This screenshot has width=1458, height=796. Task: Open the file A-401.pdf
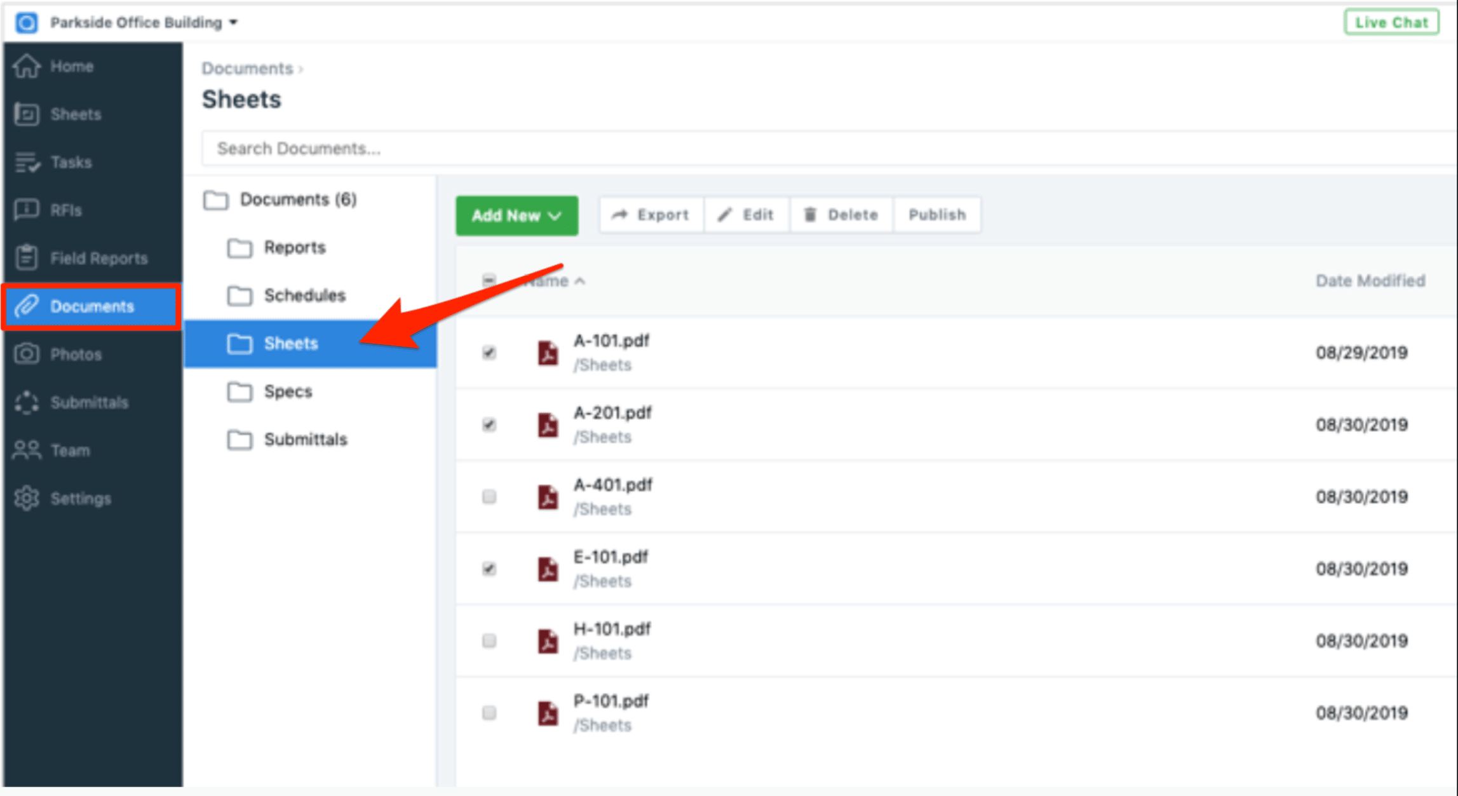tap(612, 485)
